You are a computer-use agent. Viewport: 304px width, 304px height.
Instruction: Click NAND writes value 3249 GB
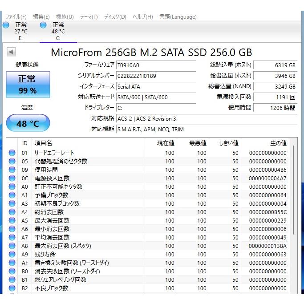276,86
